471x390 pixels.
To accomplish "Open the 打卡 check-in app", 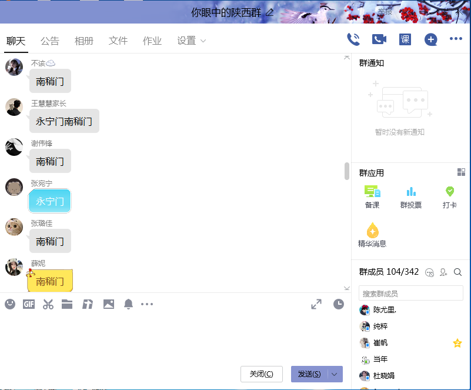I will pos(450,197).
